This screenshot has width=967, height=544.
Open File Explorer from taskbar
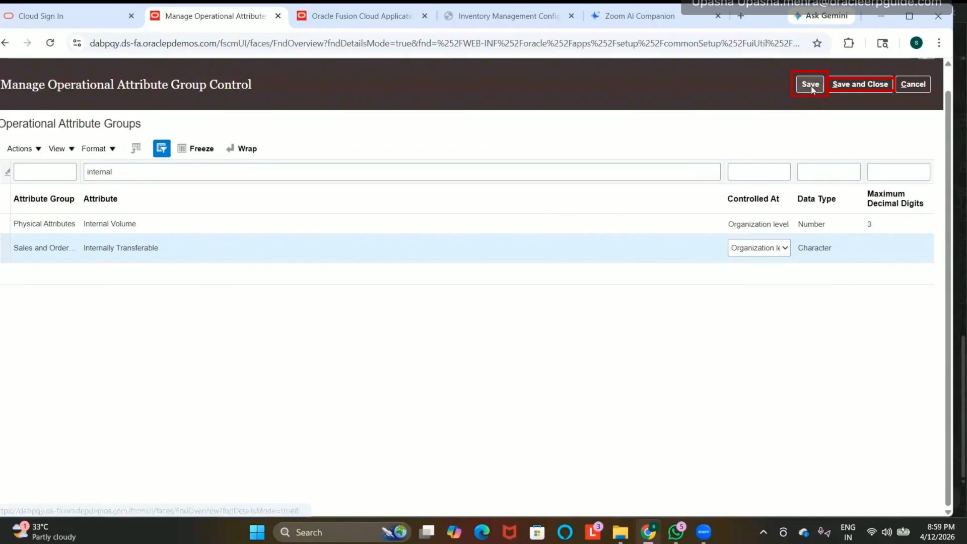pyautogui.click(x=620, y=532)
